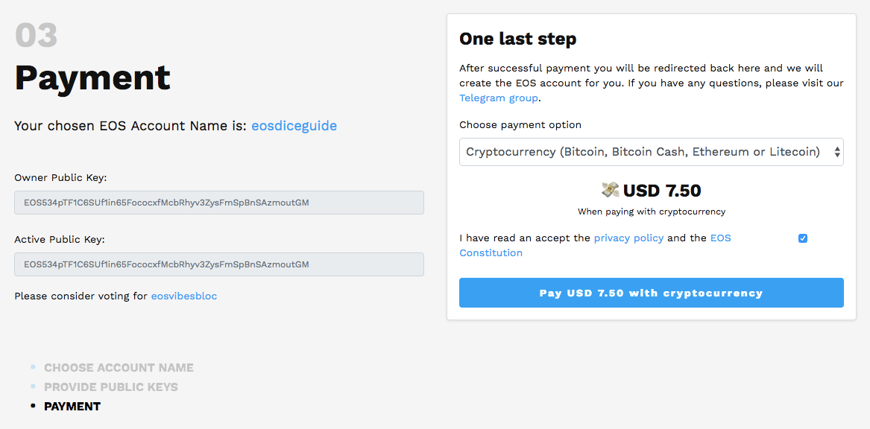The height and width of the screenshot is (429, 870).
Task: Click the EOS Constitution link
Action: pos(491,252)
